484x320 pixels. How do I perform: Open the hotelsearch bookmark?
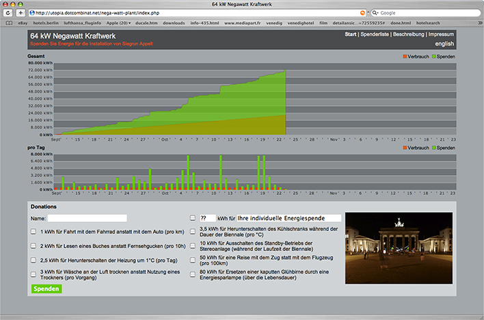click(428, 23)
